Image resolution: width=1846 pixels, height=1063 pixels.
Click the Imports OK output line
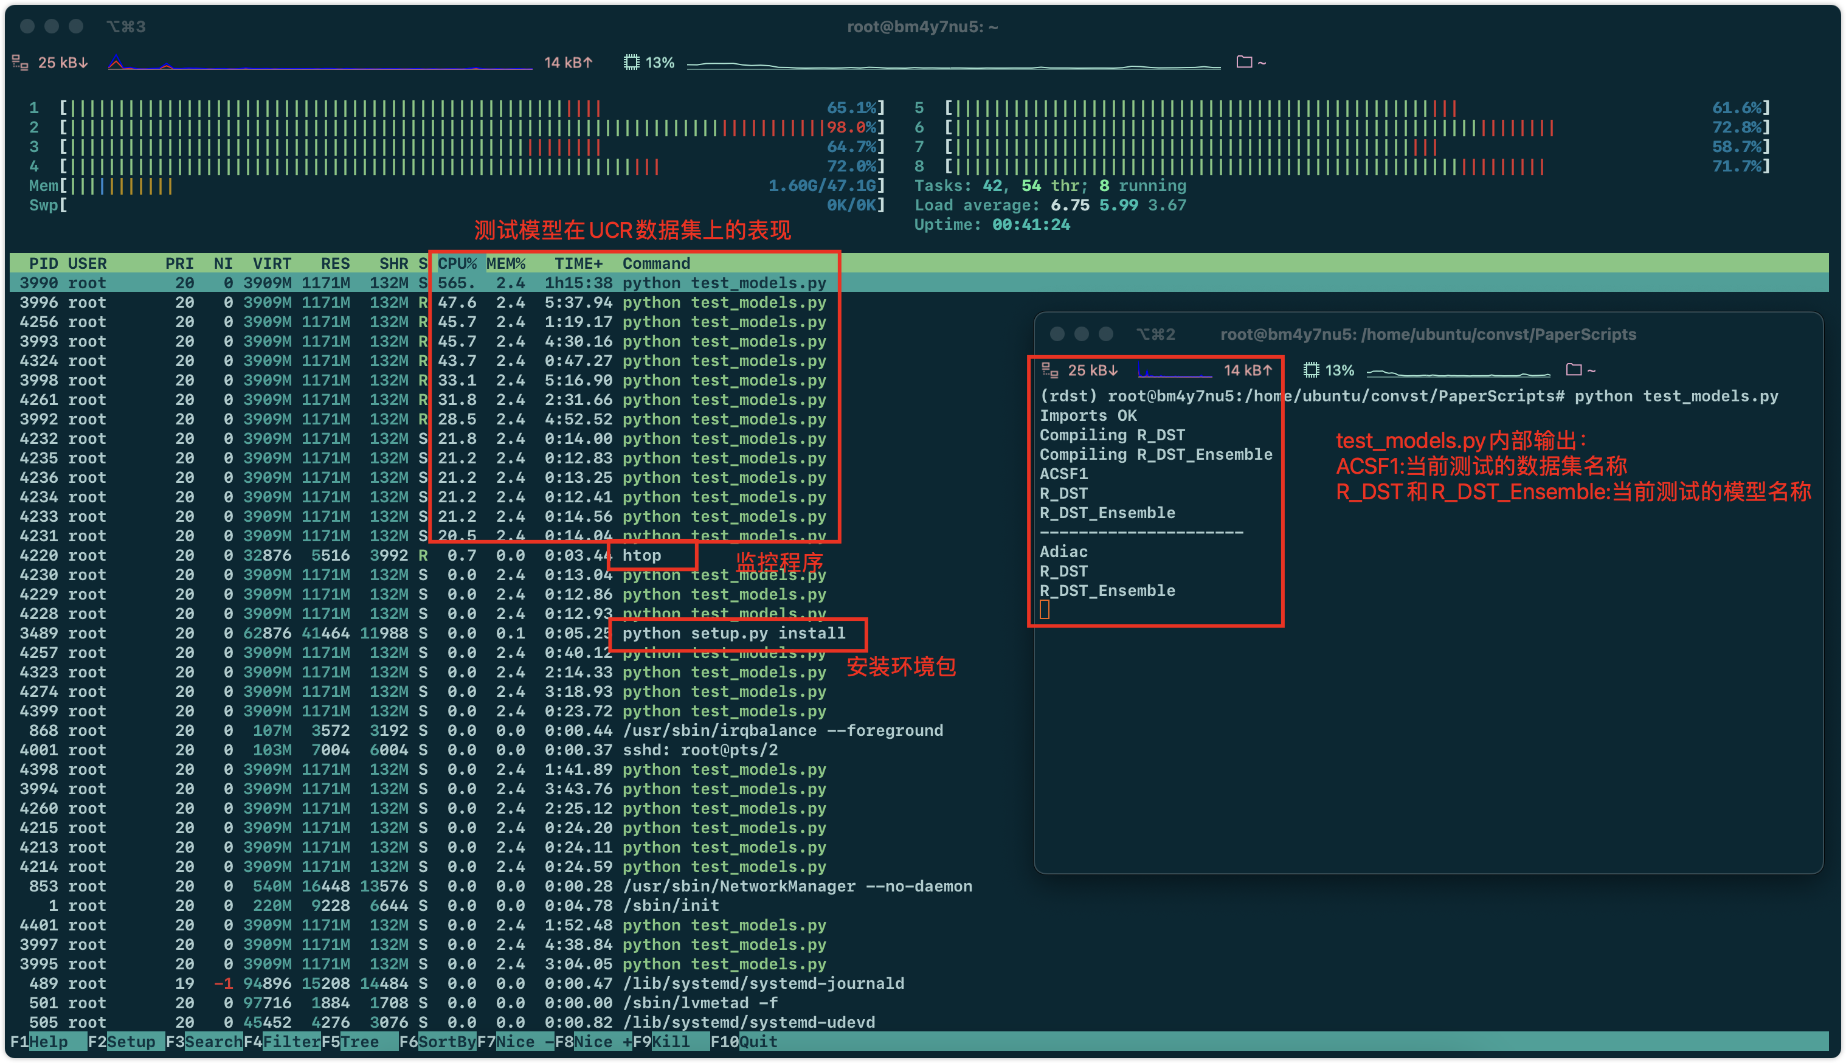1088,415
